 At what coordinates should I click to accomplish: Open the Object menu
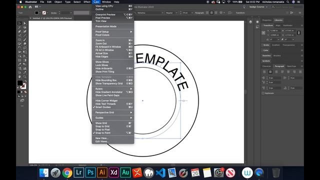(58, 2)
